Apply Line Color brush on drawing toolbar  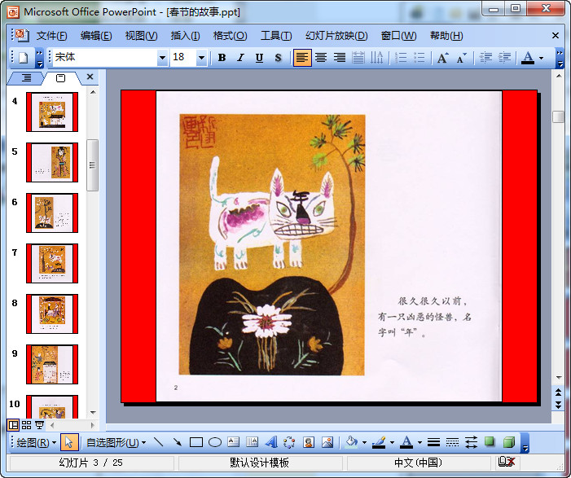[x=379, y=443]
